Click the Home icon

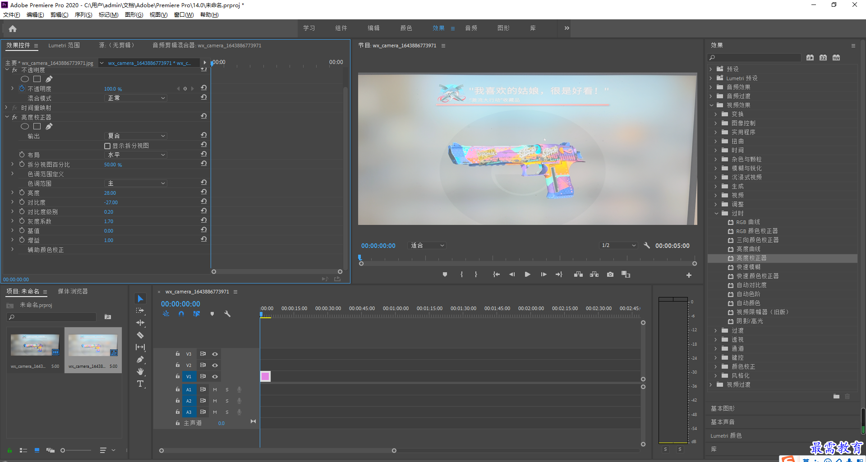13,28
